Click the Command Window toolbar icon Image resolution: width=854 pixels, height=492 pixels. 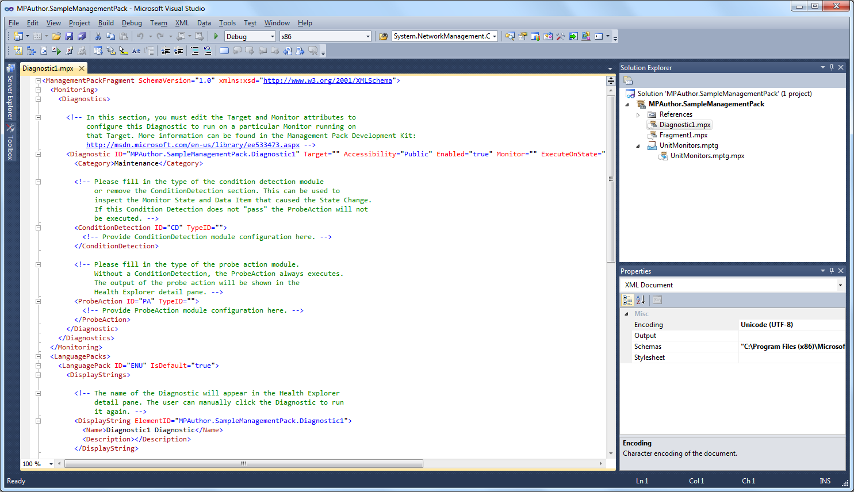click(599, 36)
